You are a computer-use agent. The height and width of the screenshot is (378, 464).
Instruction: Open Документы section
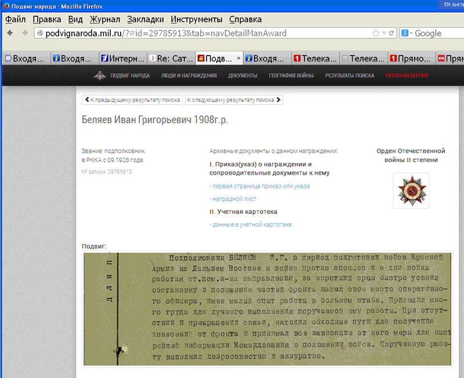pos(242,76)
